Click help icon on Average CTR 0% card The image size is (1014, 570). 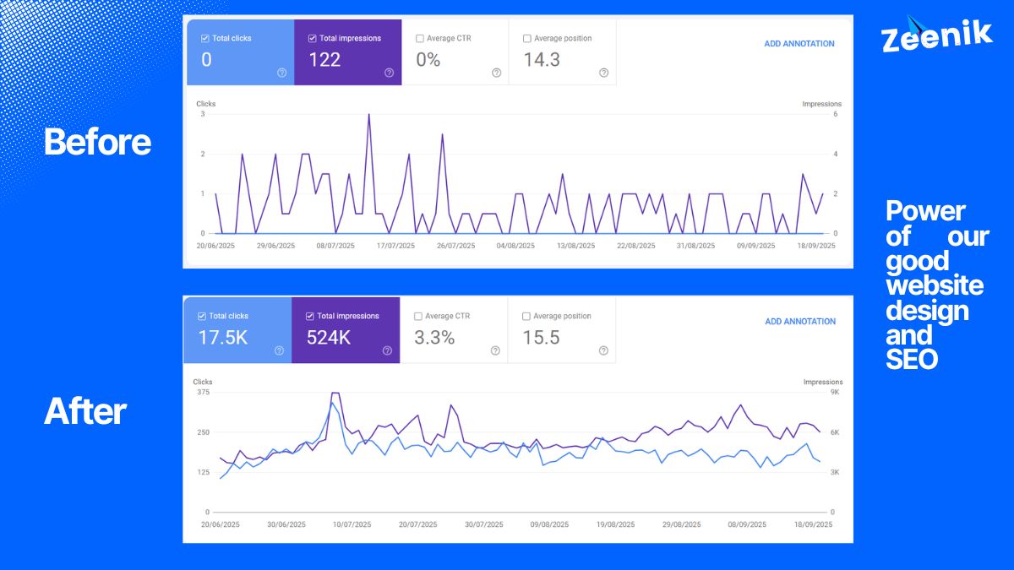tap(496, 73)
